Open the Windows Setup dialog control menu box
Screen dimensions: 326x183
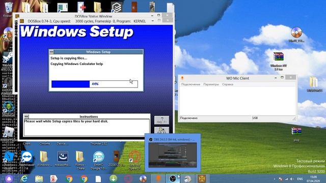pyautogui.click(x=51, y=52)
